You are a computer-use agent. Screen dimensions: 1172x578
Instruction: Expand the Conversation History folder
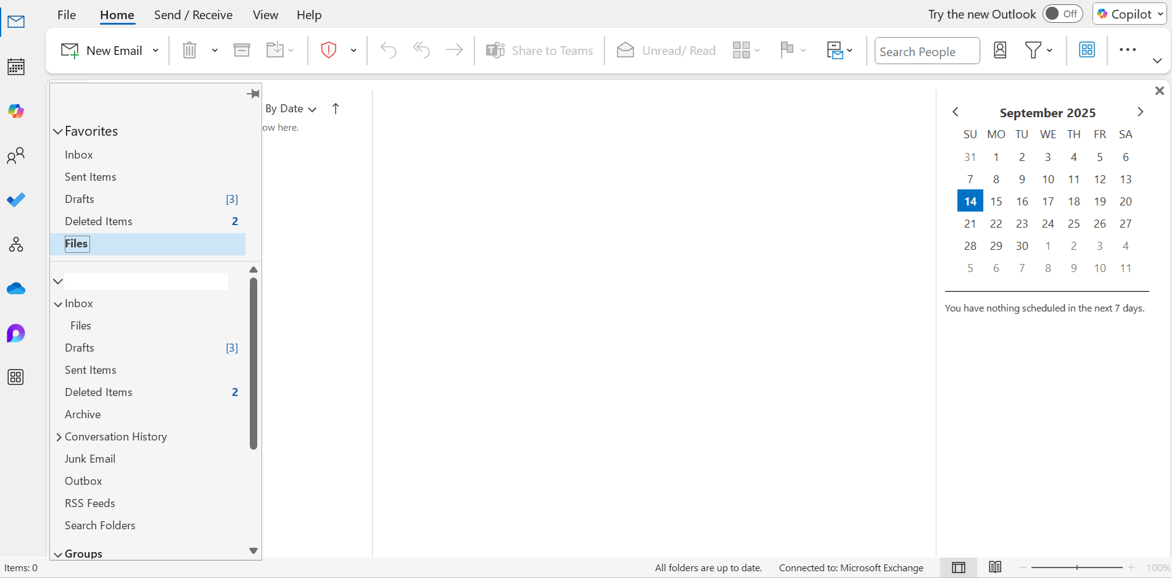point(59,437)
